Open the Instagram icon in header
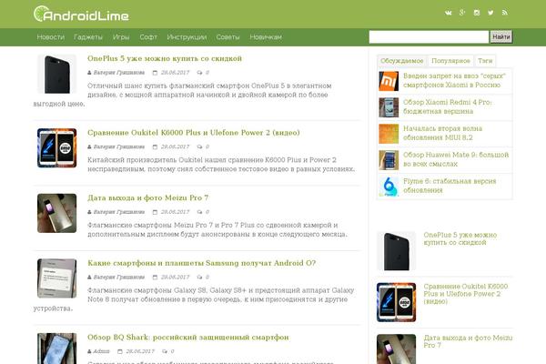The width and height of the screenshot is (546, 364). click(x=477, y=13)
